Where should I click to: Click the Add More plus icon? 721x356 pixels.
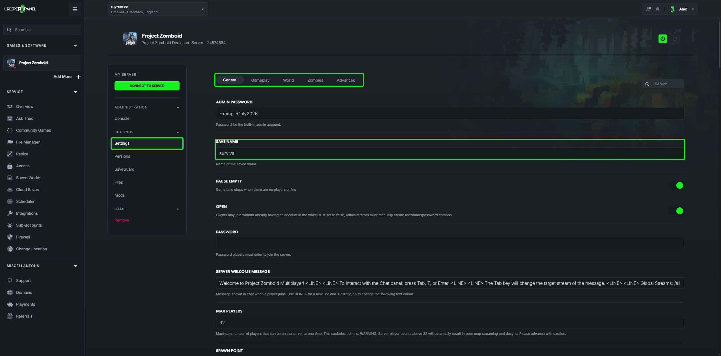[79, 77]
